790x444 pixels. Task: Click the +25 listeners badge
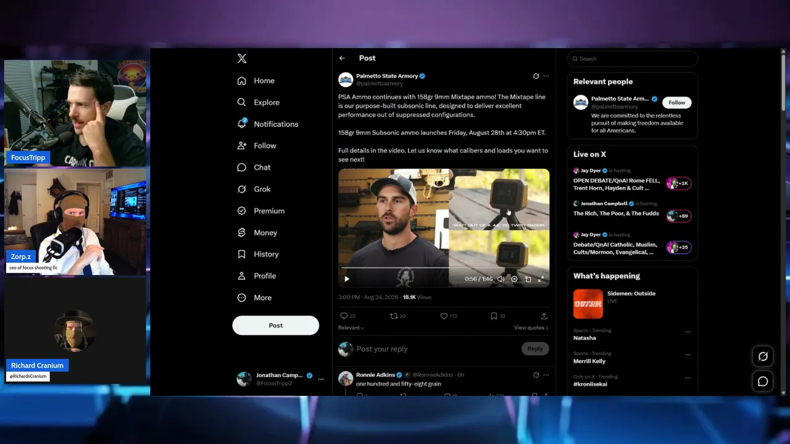click(678, 247)
